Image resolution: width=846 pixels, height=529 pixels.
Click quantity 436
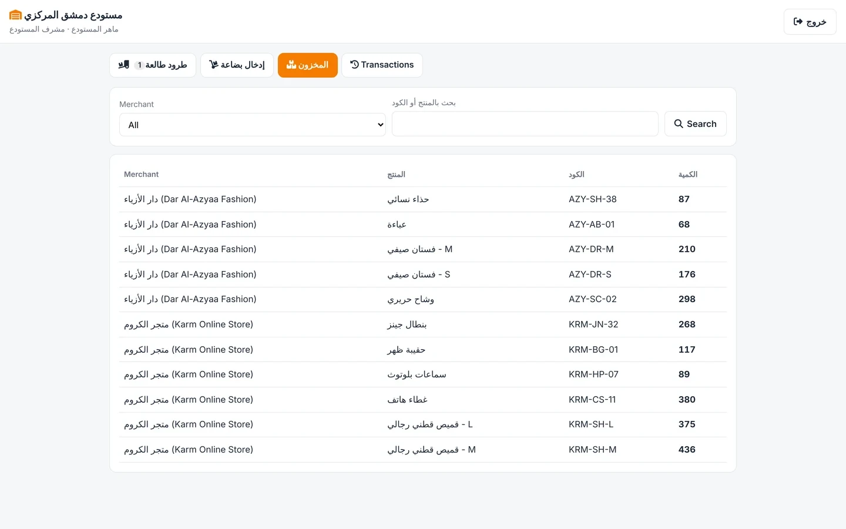(687, 450)
